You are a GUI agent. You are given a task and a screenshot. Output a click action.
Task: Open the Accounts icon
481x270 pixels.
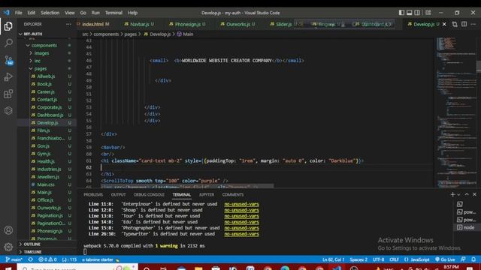click(x=8, y=230)
